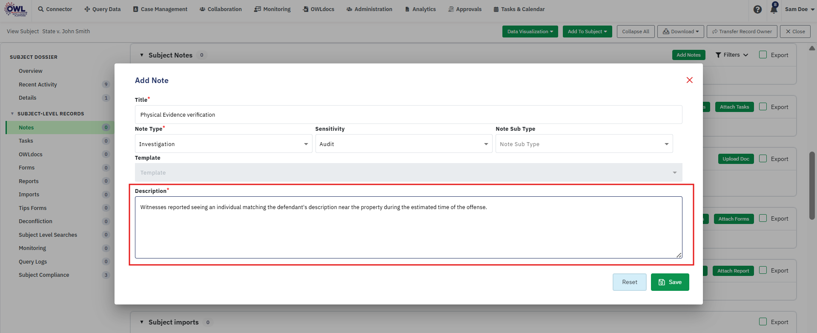Screen dimensions: 817x333
Task: Click the Attach Forms button
Action: pyautogui.click(x=734, y=219)
